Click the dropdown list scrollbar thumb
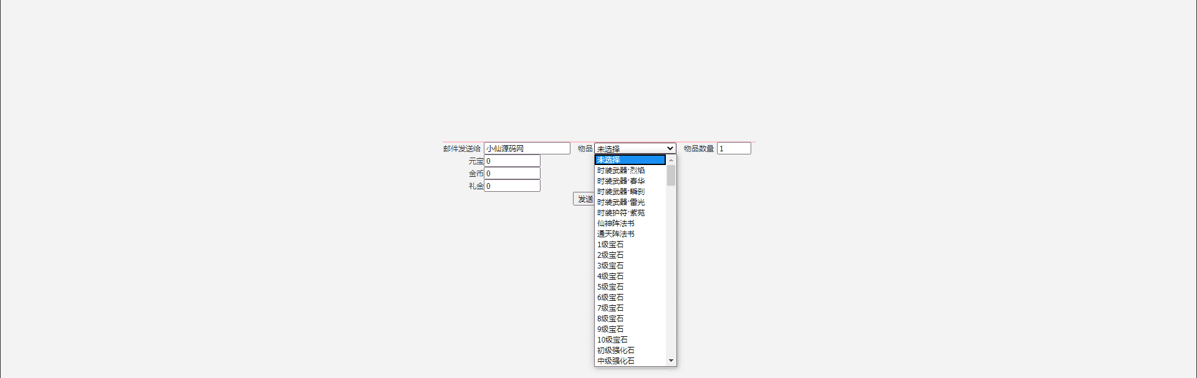1197x378 pixels. coord(671,176)
